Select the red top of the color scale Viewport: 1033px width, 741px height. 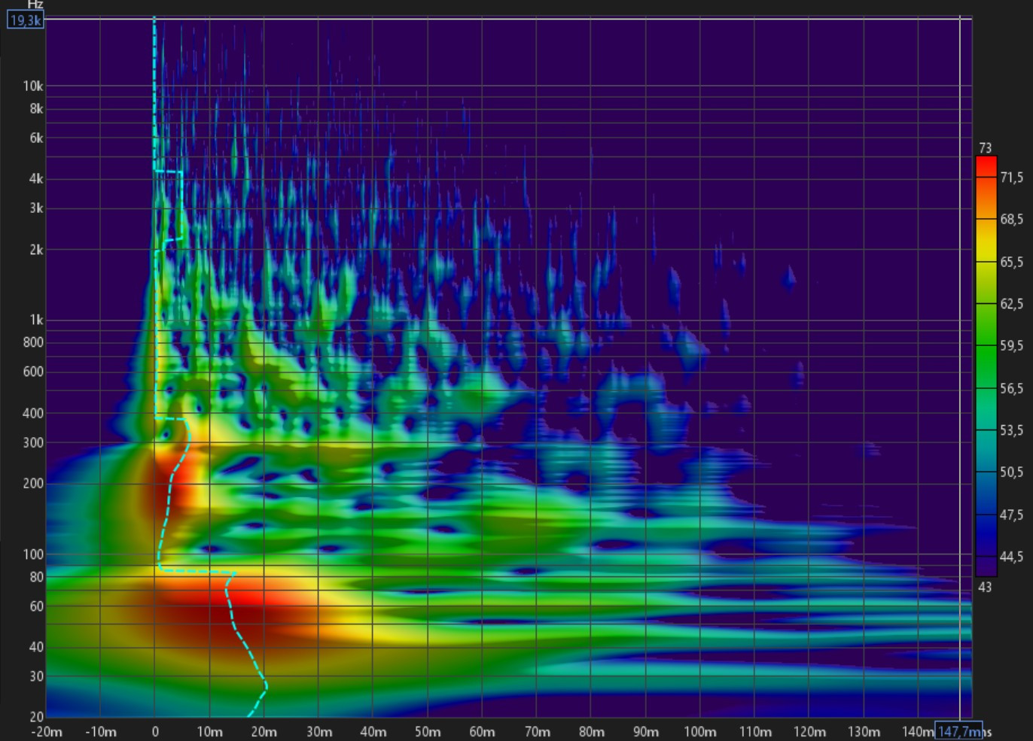pos(986,166)
